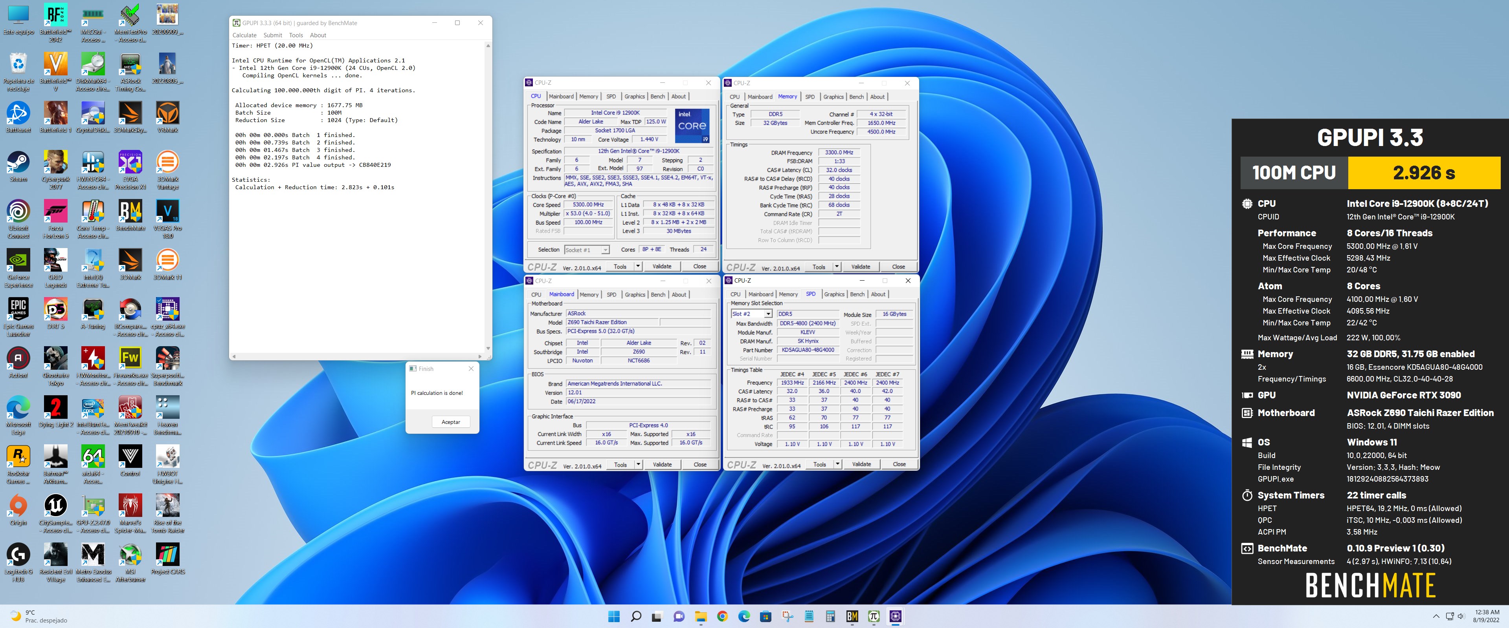Switch to SPD tab in CPU-Z CPU window
Viewport: 1509px width, 628px height.
pyautogui.click(x=611, y=97)
